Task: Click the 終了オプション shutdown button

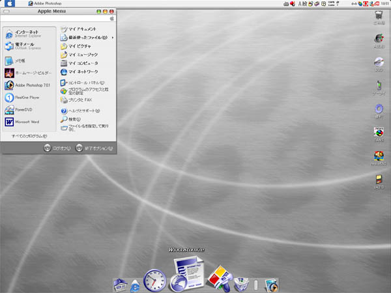Action: (94, 148)
